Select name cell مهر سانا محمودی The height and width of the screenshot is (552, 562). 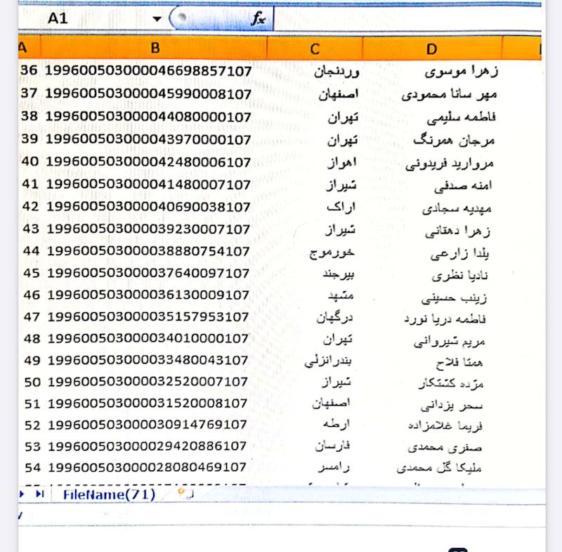(x=449, y=95)
